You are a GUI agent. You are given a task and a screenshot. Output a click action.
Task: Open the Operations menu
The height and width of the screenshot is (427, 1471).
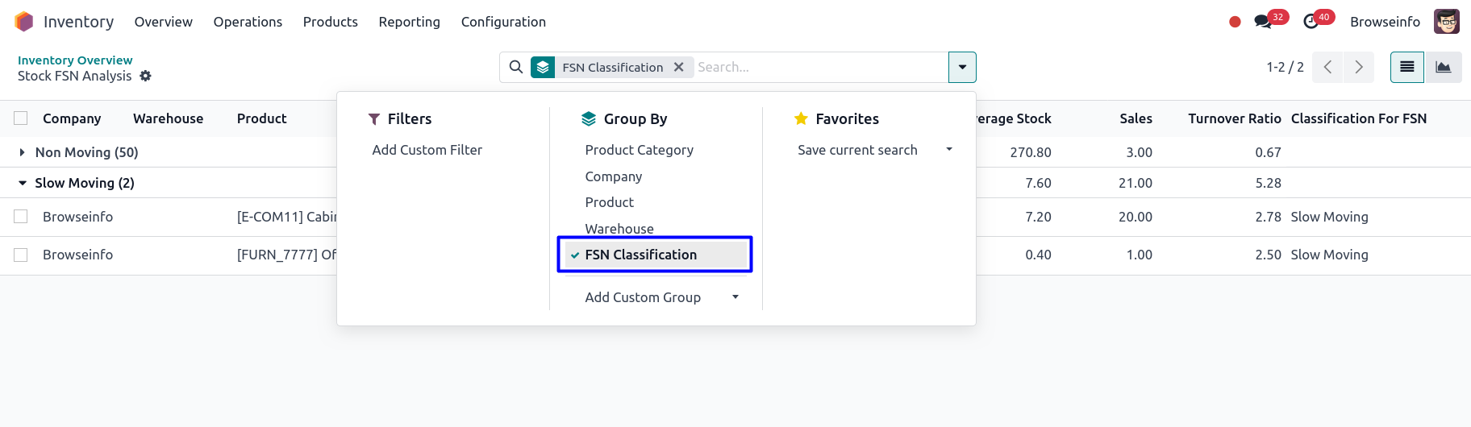pos(248,22)
